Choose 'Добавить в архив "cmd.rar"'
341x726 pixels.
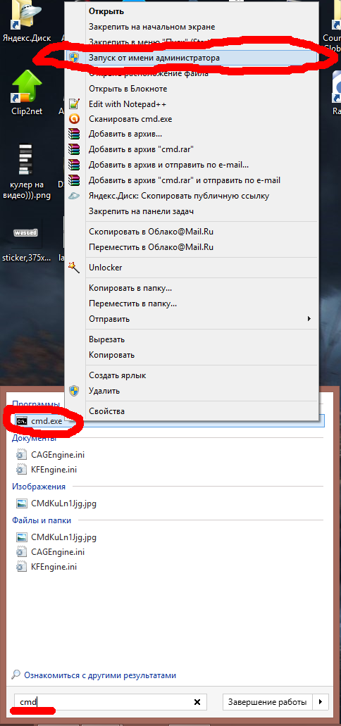pos(192,149)
